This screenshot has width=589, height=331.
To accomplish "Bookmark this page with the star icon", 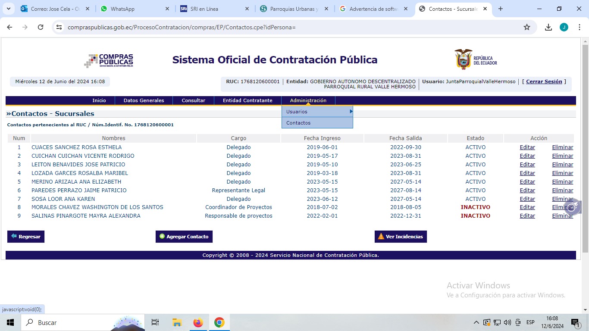I will coord(526,27).
